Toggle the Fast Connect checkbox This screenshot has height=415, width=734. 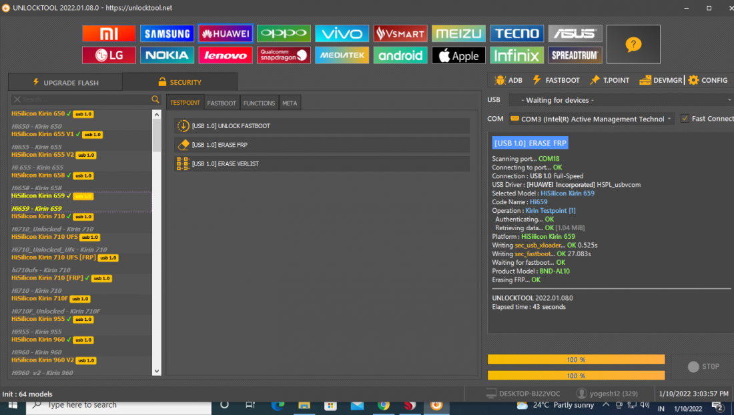coord(685,118)
